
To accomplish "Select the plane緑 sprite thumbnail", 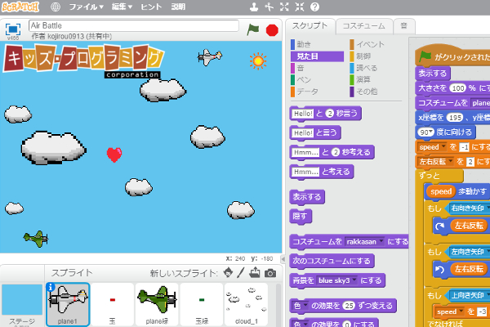I will coord(156,304).
